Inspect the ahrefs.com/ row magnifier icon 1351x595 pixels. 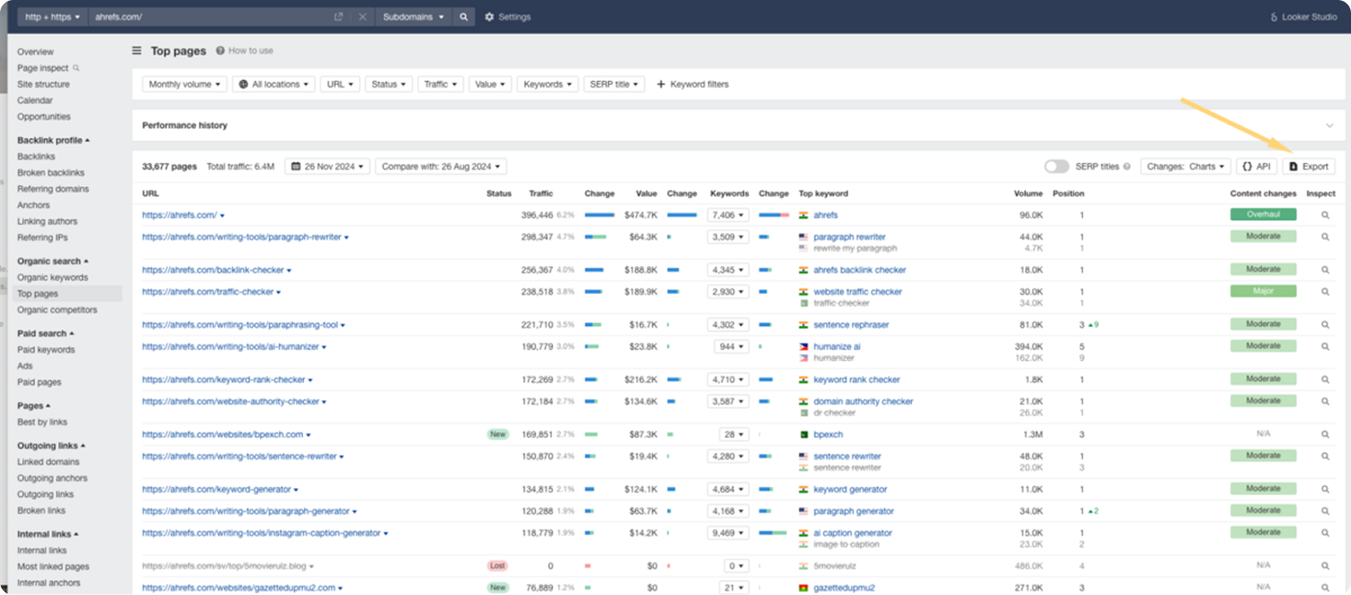coord(1324,215)
